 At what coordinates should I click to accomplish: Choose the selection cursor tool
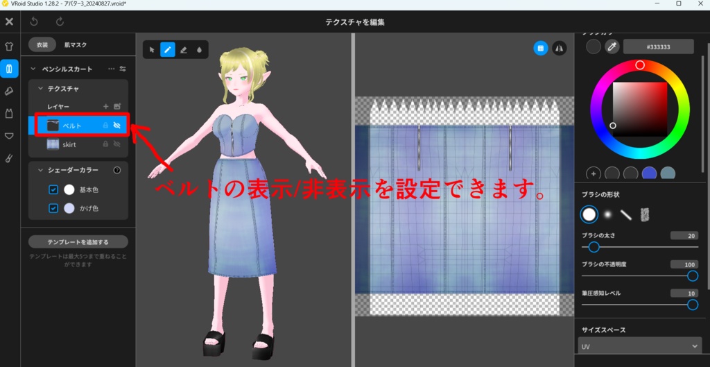(152, 50)
